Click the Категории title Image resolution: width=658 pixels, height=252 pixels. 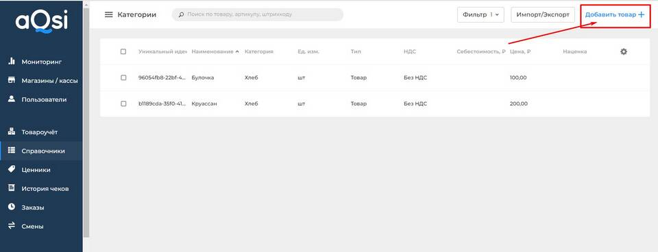(x=137, y=14)
